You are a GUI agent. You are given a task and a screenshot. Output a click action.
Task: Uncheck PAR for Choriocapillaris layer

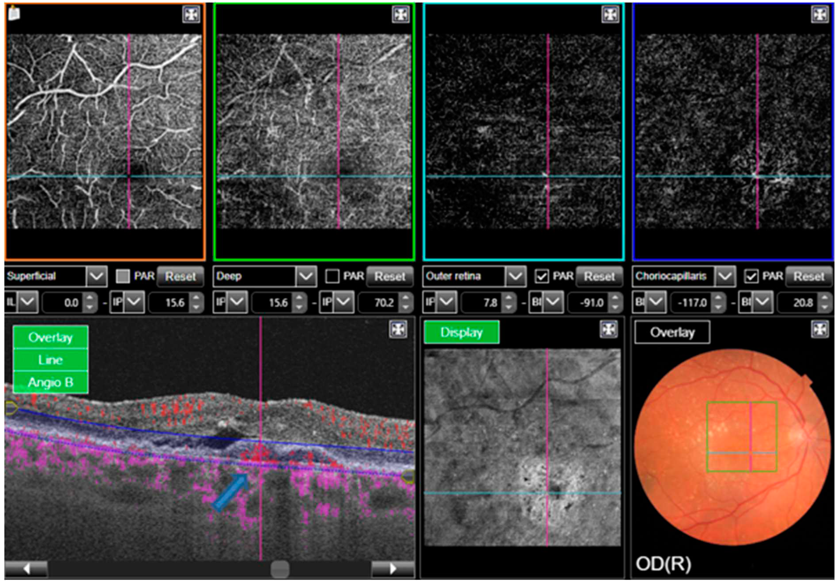(751, 276)
